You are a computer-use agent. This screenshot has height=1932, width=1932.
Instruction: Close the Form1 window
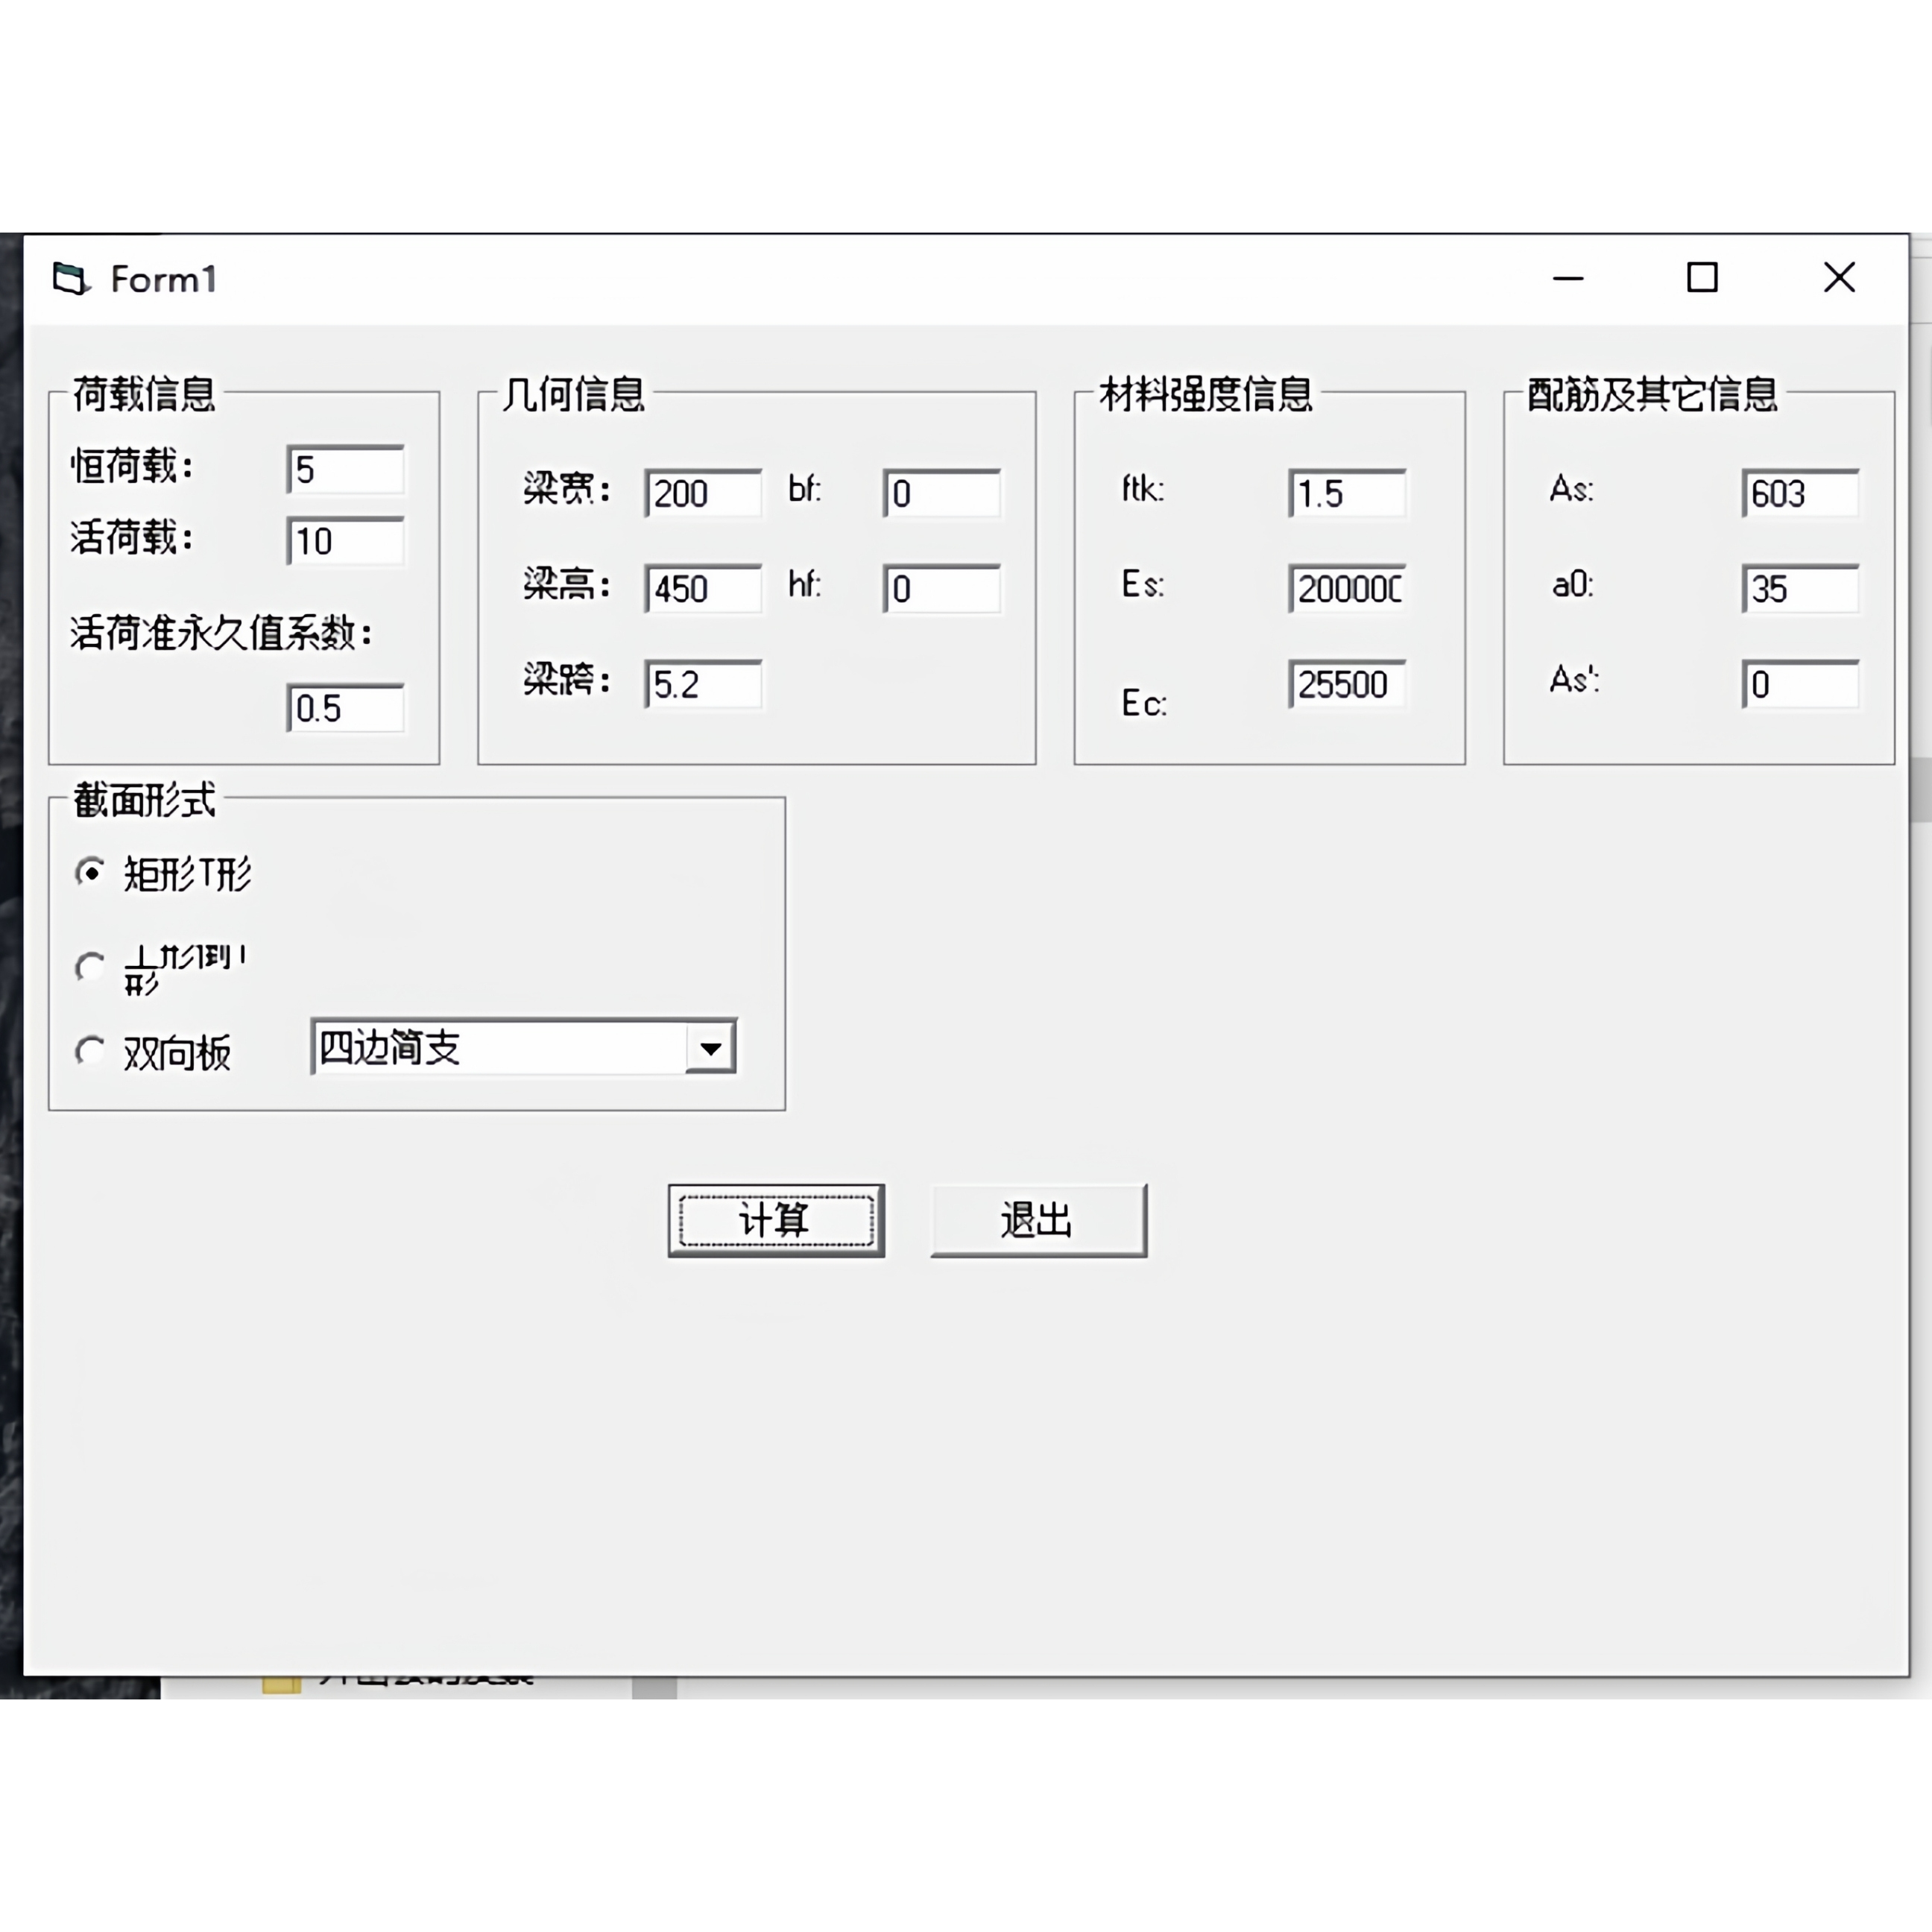point(1839,278)
